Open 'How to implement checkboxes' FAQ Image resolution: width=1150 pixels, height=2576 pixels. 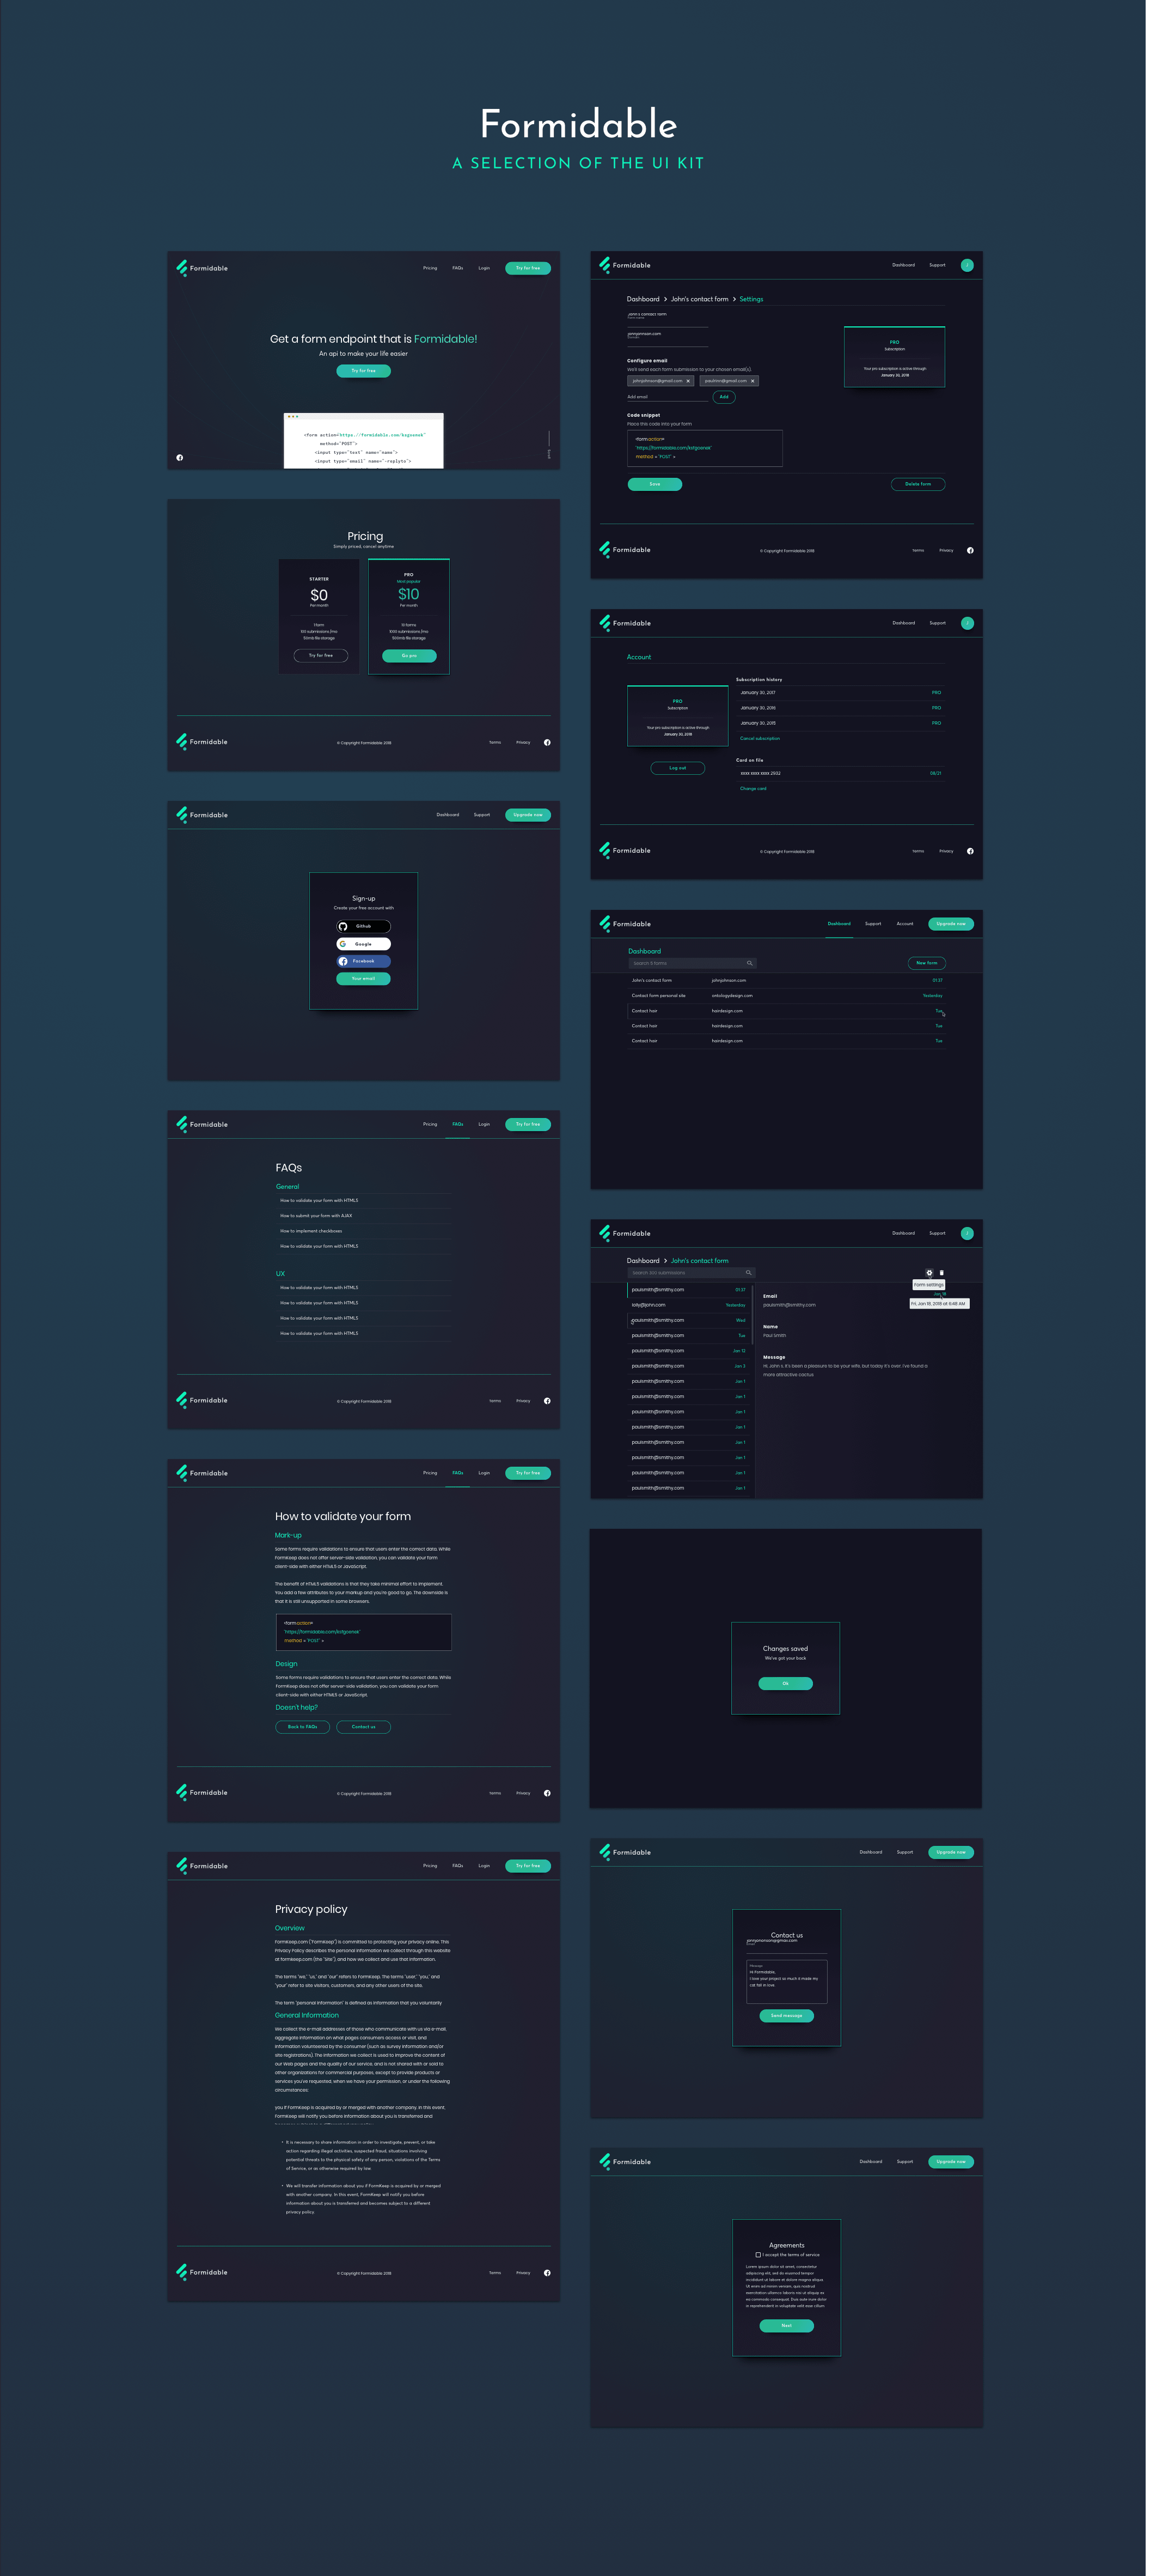tap(364, 1231)
